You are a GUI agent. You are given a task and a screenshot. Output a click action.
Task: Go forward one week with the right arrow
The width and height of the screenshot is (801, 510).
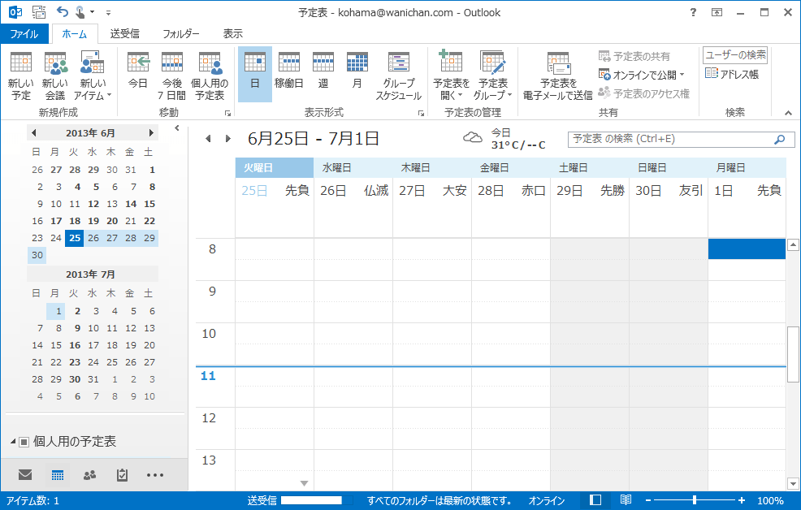click(x=227, y=138)
